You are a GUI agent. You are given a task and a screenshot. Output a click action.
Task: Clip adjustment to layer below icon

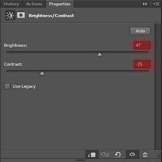tap(92, 155)
